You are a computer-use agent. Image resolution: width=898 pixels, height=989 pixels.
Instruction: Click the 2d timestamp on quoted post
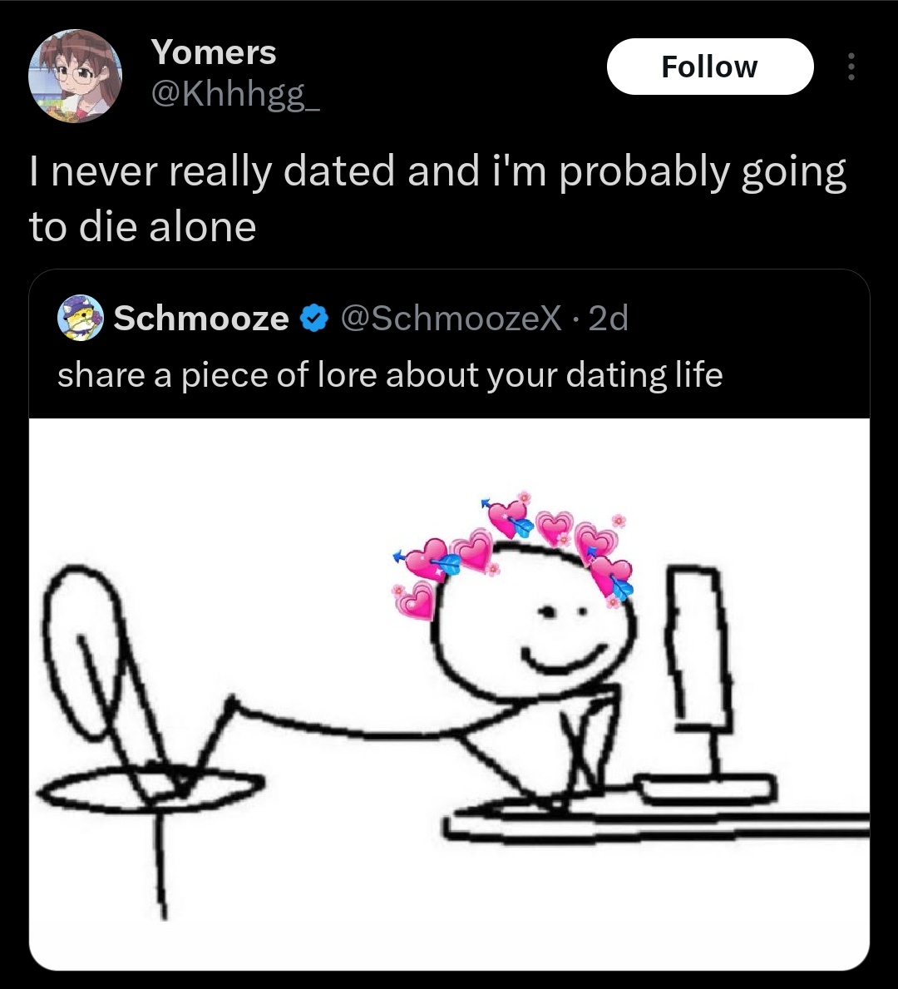609,318
